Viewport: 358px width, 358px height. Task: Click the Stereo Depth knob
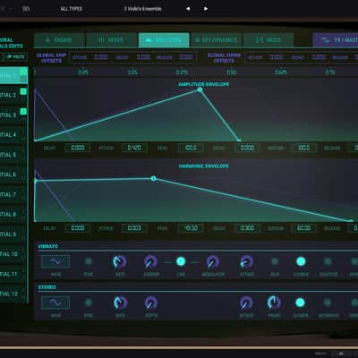pos(151,303)
